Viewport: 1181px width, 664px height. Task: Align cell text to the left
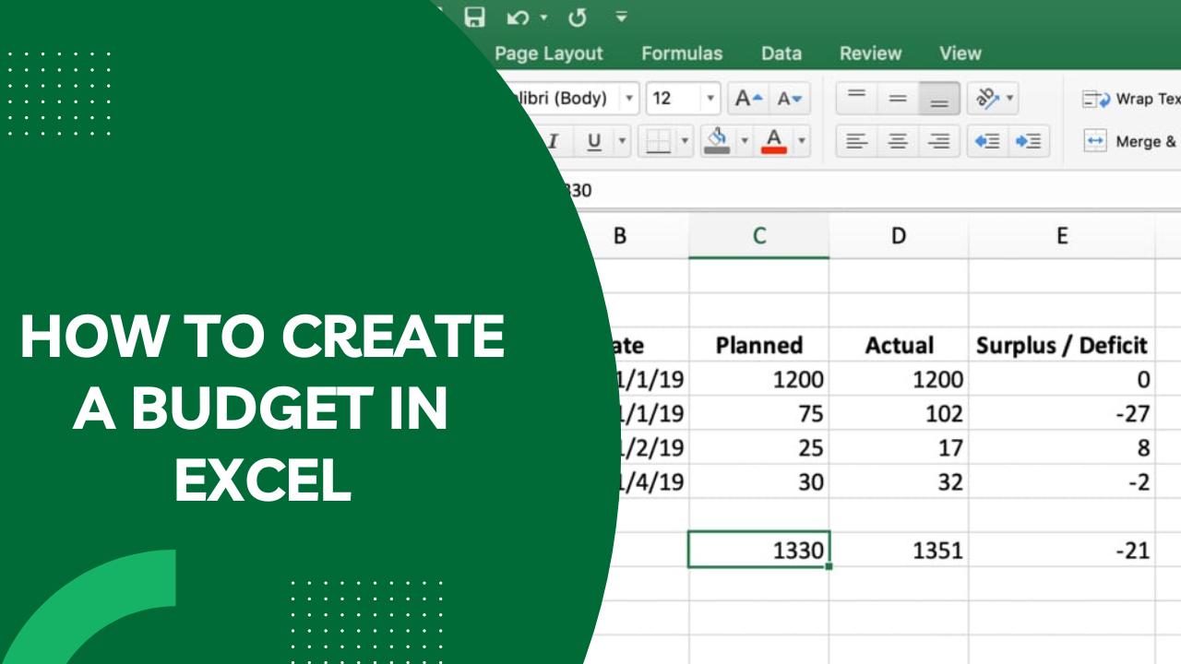pos(857,141)
